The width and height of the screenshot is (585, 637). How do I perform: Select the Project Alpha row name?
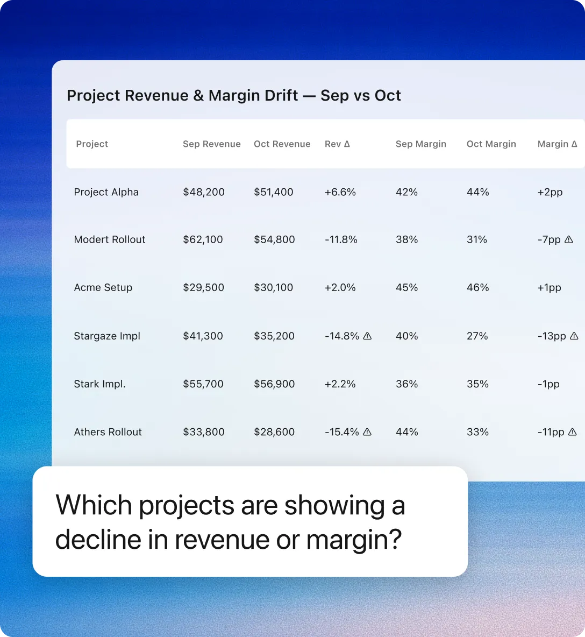(106, 192)
